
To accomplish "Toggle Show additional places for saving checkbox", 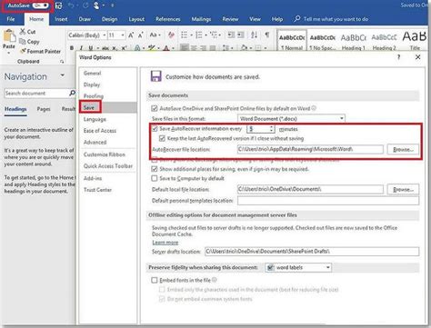I will pyautogui.click(x=155, y=169).
